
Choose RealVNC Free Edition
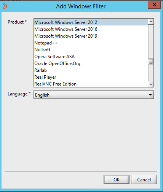pyautogui.click(x=91, y=84)
